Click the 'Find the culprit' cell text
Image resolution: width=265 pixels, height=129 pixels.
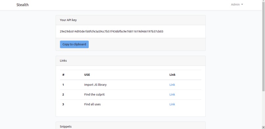(94, 94)
